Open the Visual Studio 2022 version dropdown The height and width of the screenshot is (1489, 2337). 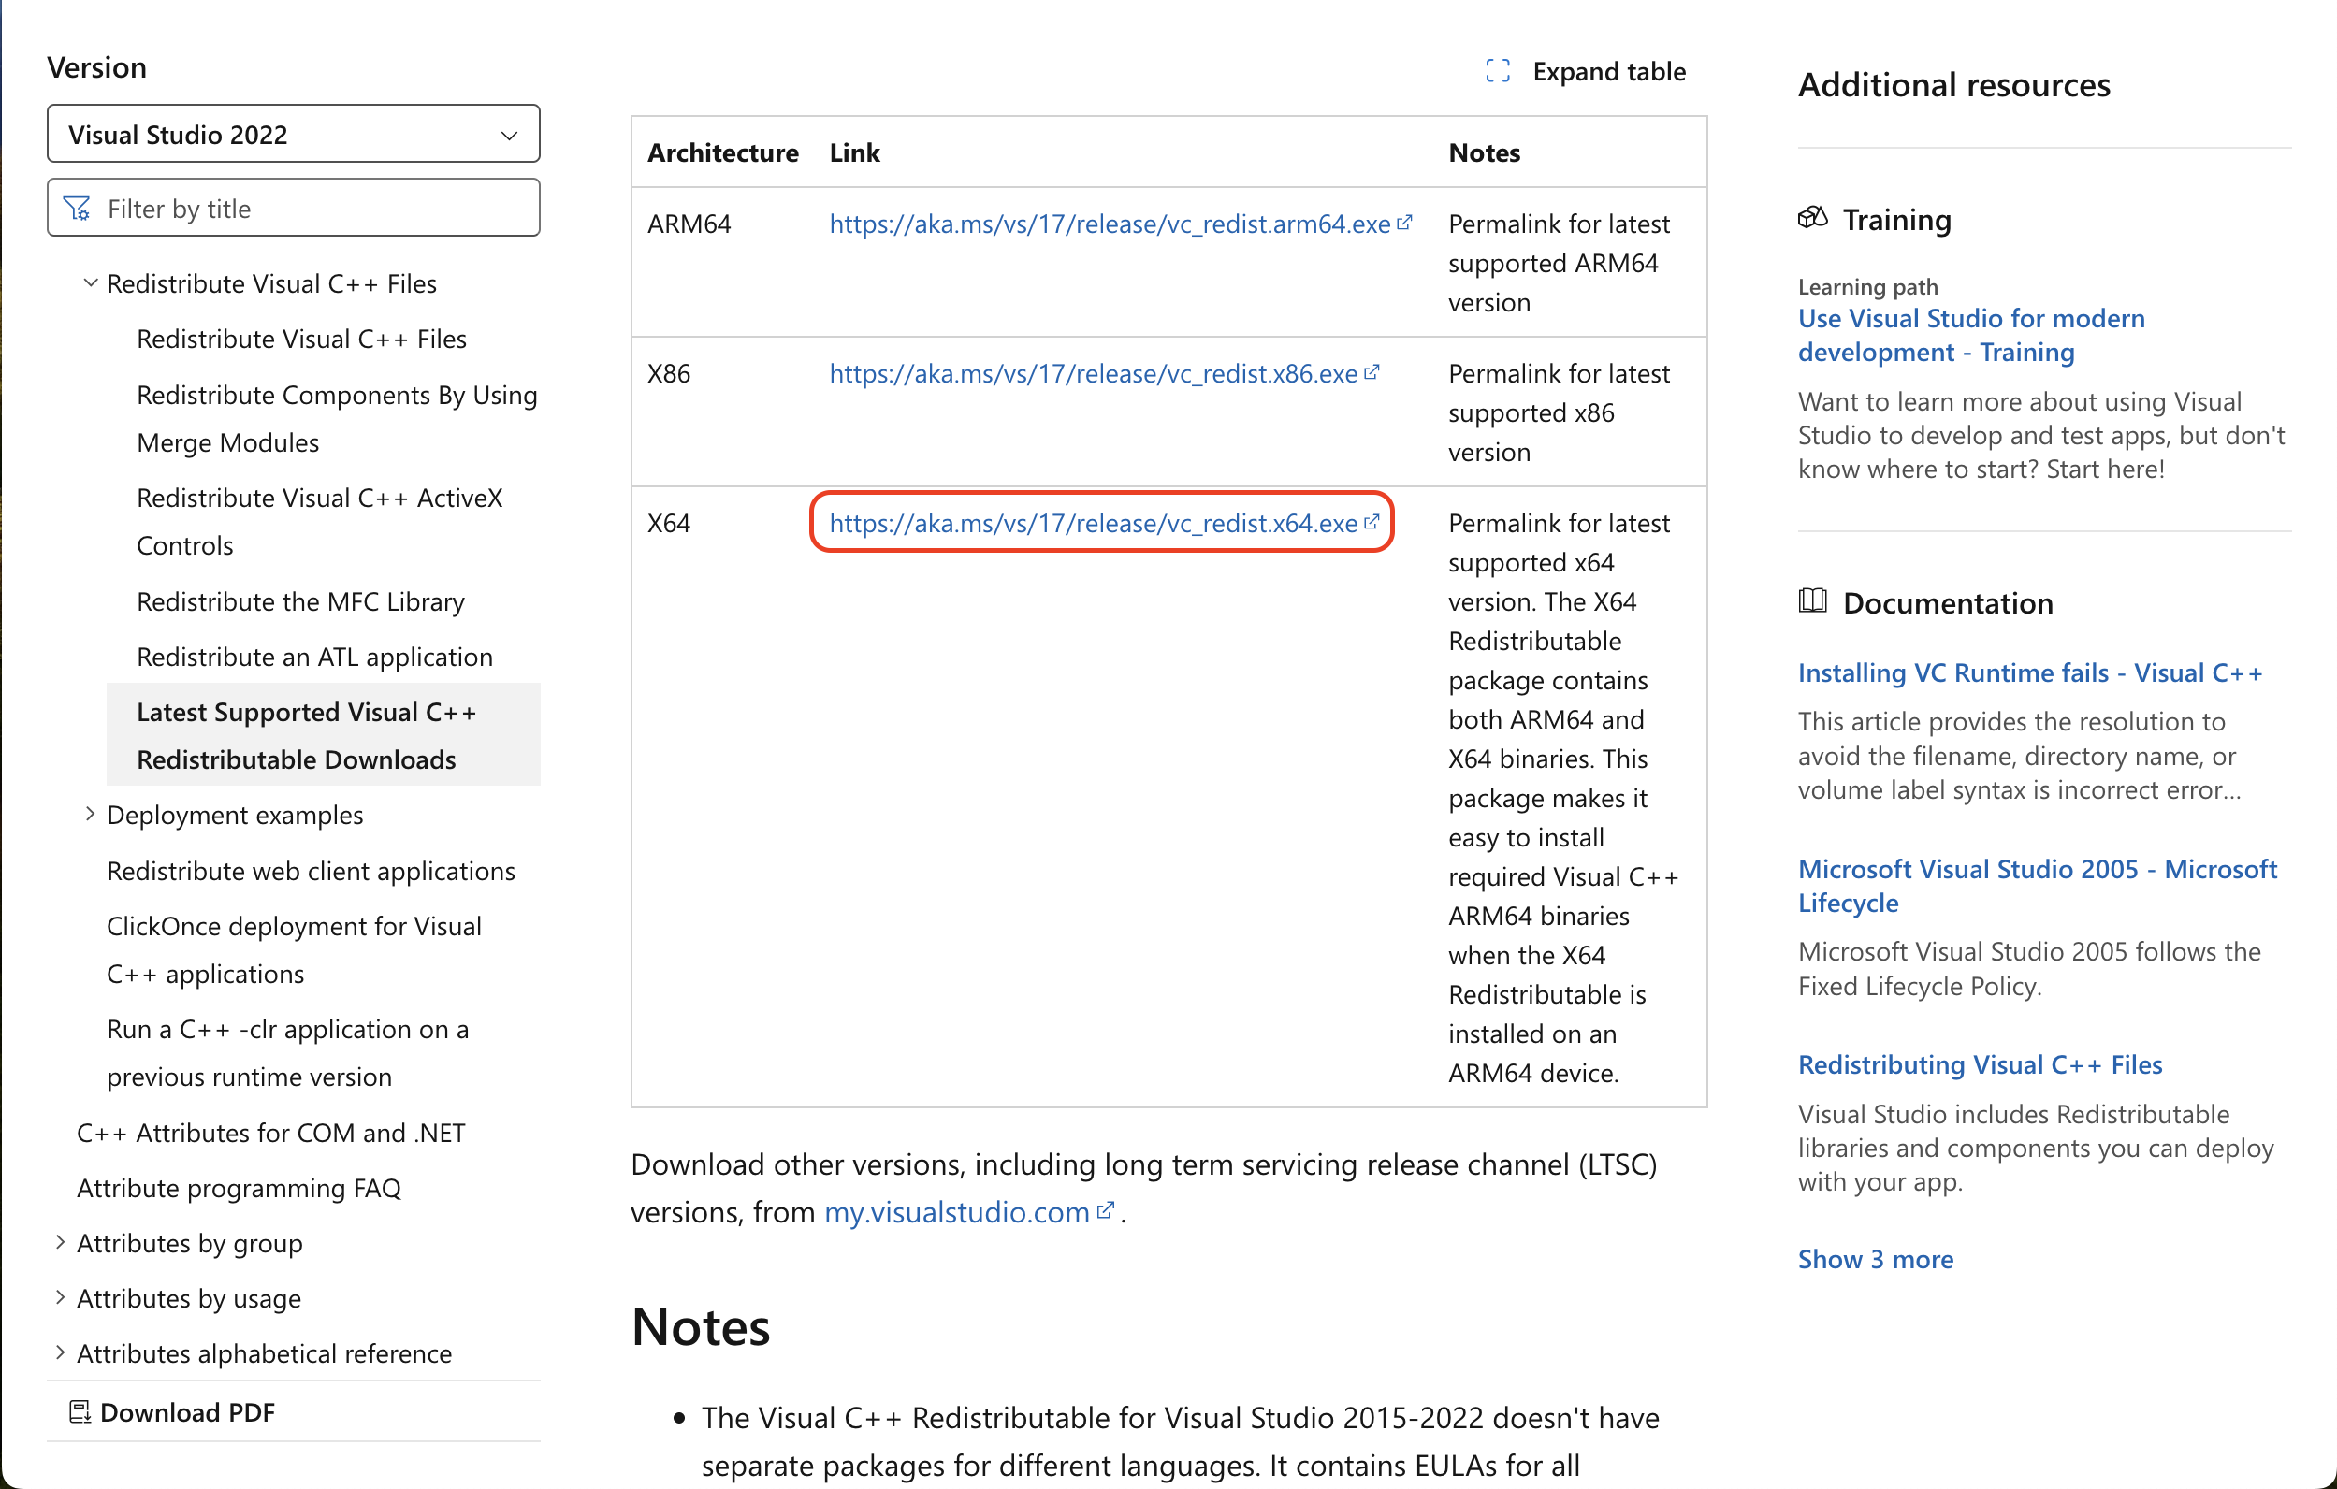pyautogui.click(x=293, y=134)
